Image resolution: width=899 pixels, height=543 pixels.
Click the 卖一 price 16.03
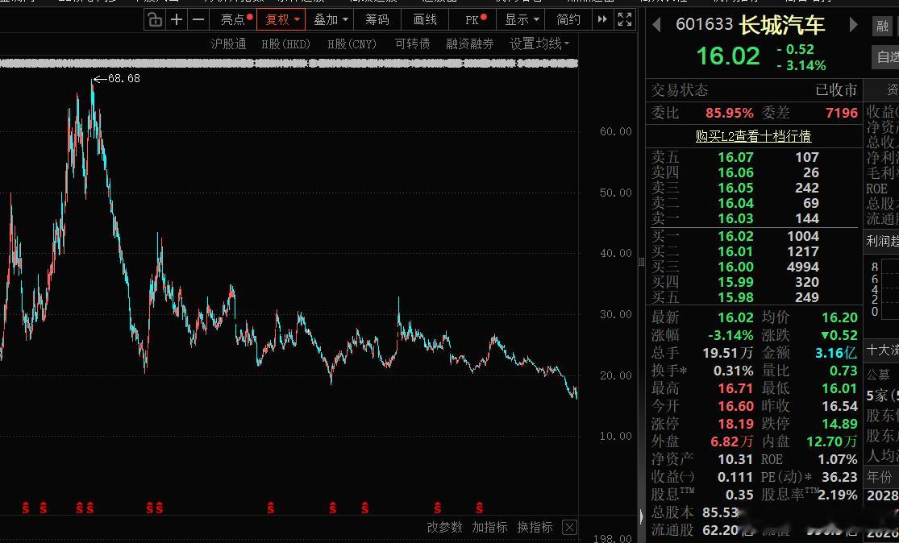735,218
